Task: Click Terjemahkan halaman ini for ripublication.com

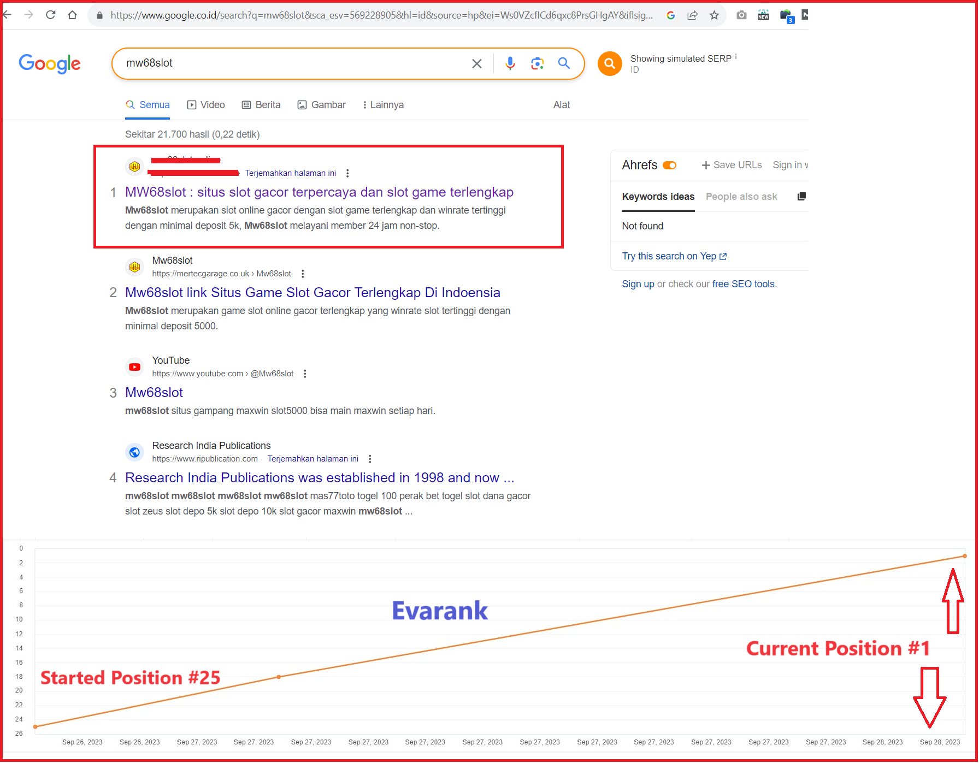Action: point(313,459)
